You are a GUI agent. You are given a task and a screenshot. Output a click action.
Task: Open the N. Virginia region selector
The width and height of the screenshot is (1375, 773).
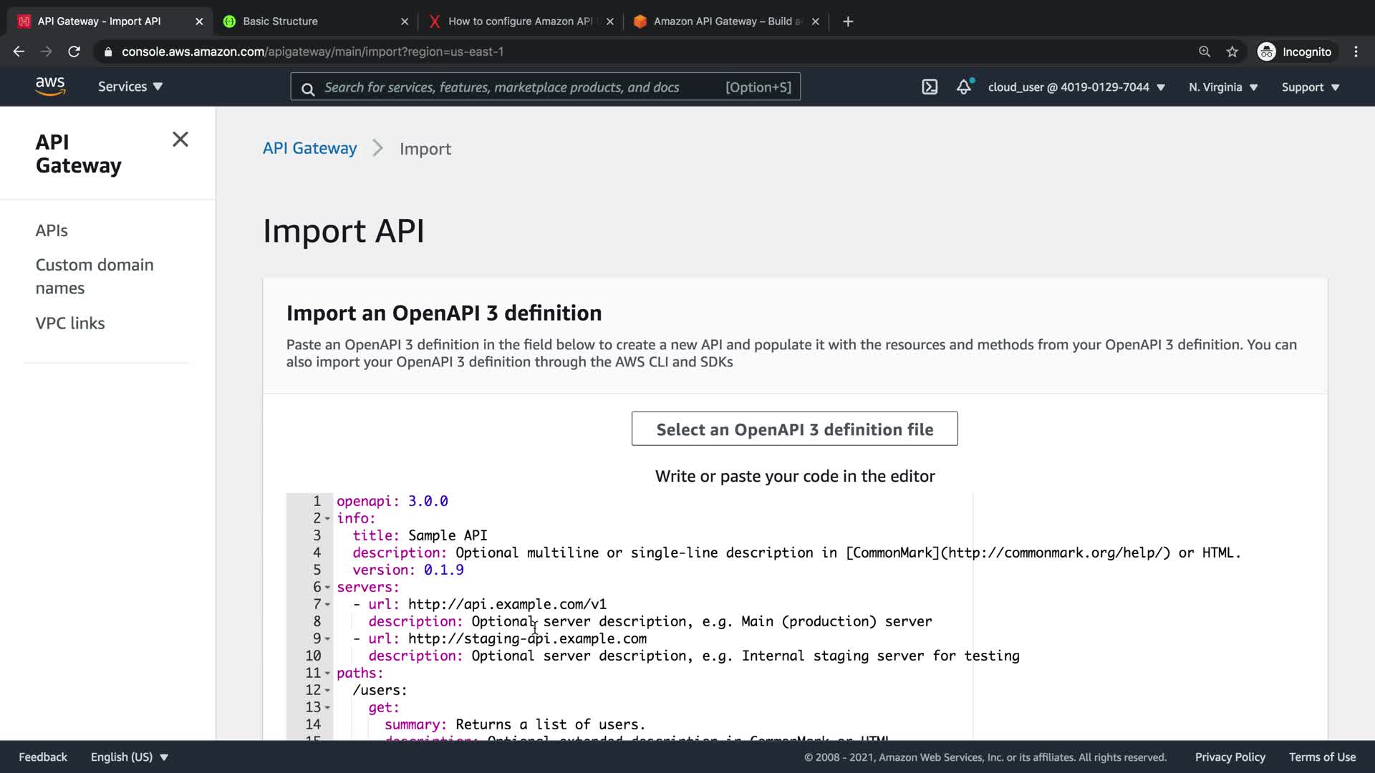pyautogui.click(x=1223, y=87)
